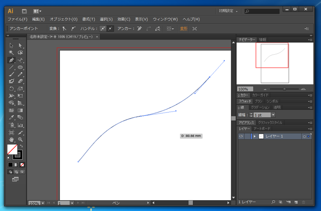Viewport: 321px width, 211px height.
Task: Click the Navigator zoom slider handle
Action: [x=284, y=89]
